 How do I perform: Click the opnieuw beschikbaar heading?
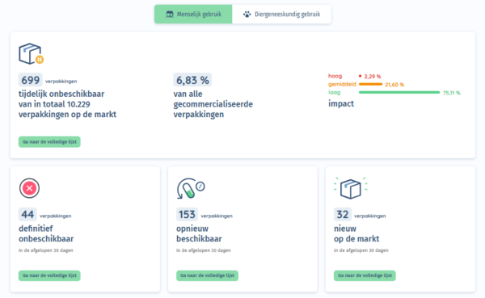pyautogui.click(x=199, y=233)
